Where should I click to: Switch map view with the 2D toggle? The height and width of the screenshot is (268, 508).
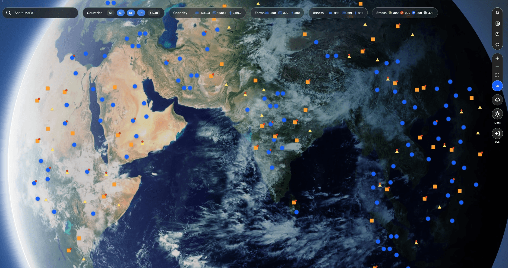(x=497, y=86)
